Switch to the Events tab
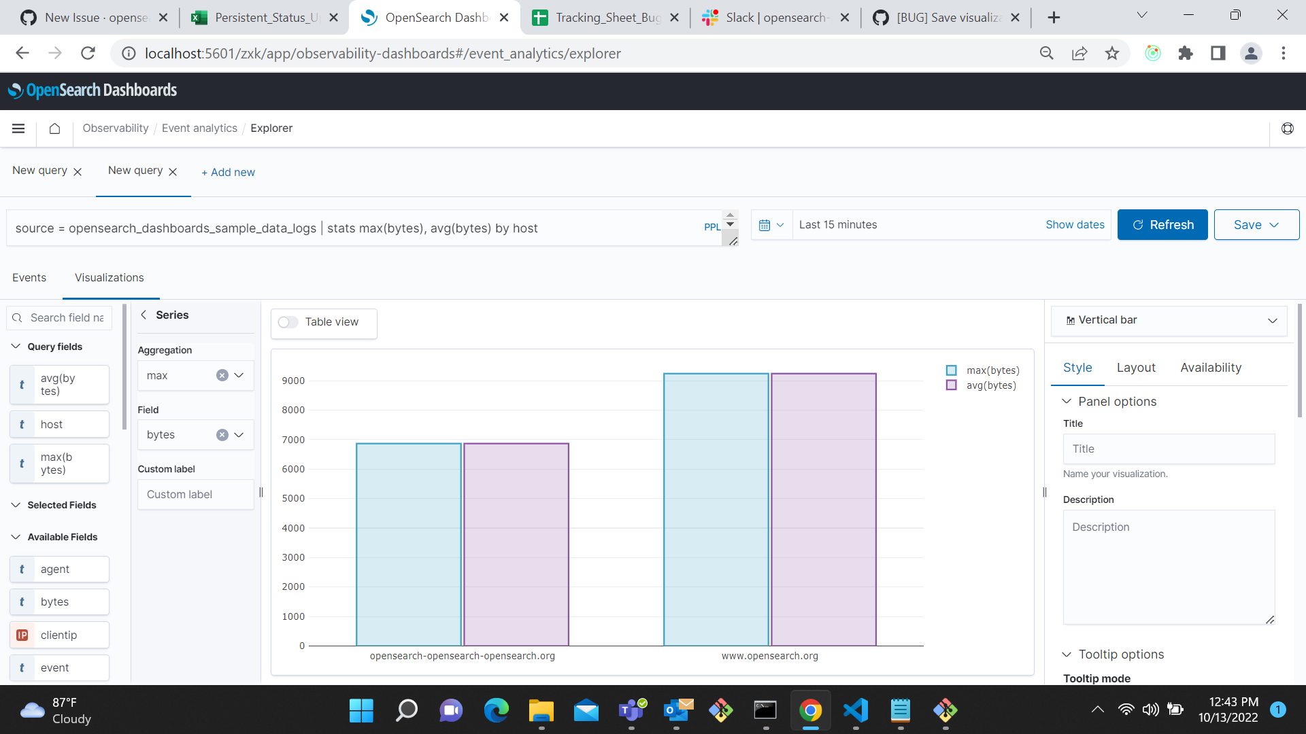Viewport: 1306px width, 734px height. tap(29, 277)
